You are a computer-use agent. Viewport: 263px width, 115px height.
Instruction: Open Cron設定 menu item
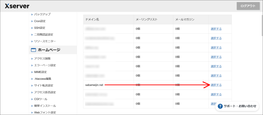[x=40, y=21]
